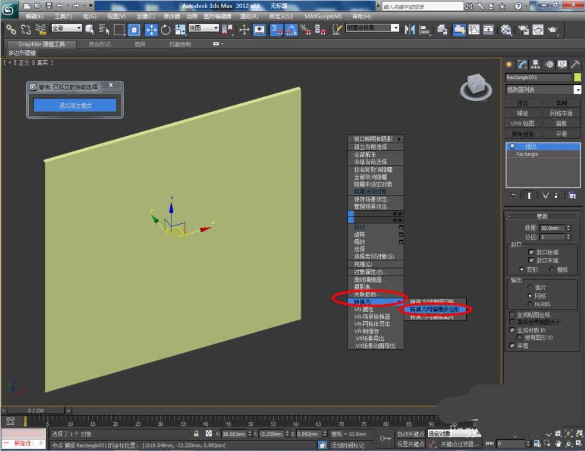Click the Select by Name icon
This screenshot has height=451, width=585.
point(104,29)
